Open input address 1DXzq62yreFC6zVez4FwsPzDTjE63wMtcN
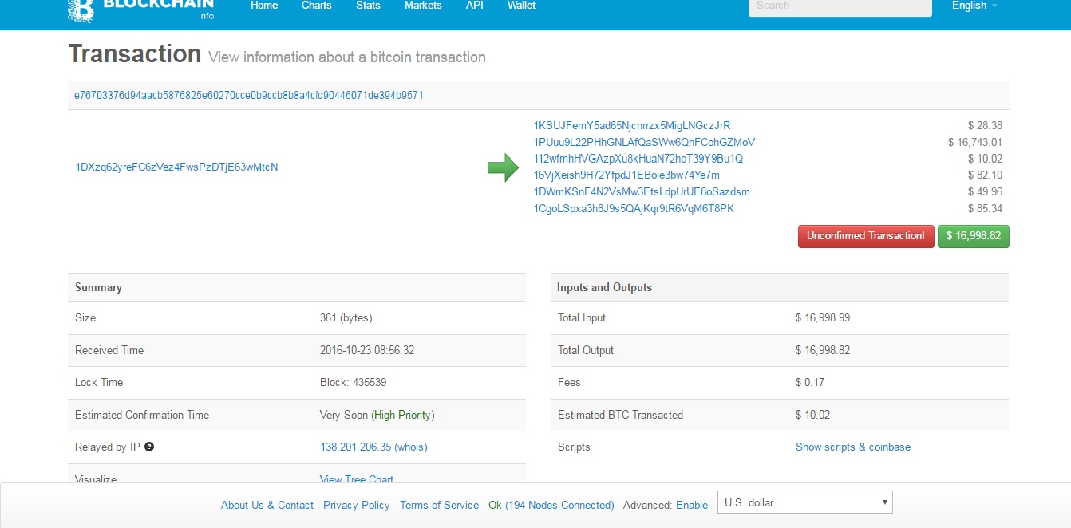Image resolution: width=1071 pixels, height=528 pixels. (176, 167)
